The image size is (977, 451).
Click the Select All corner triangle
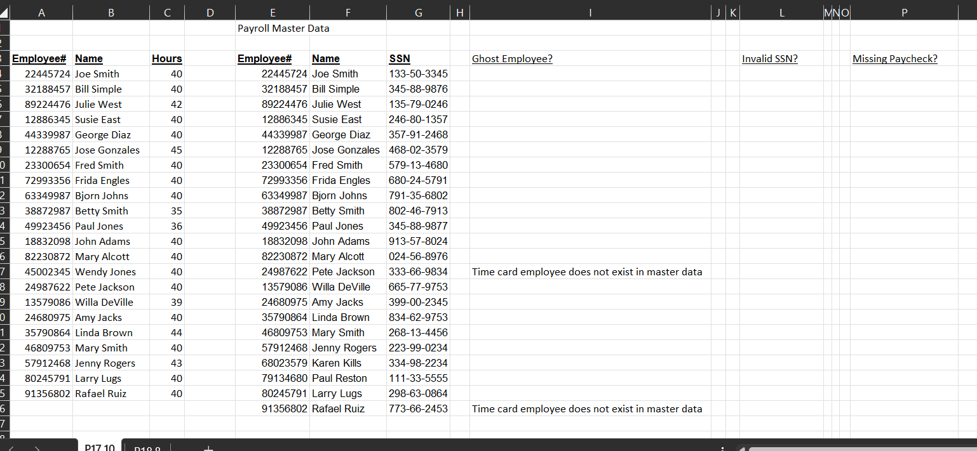[x=5, y=11]
